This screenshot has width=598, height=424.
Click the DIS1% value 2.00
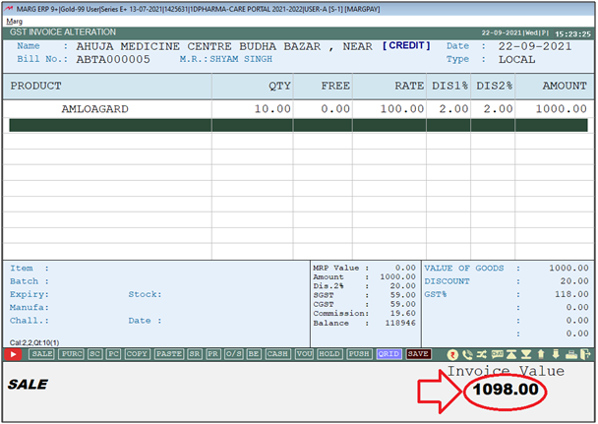(453, 109)
